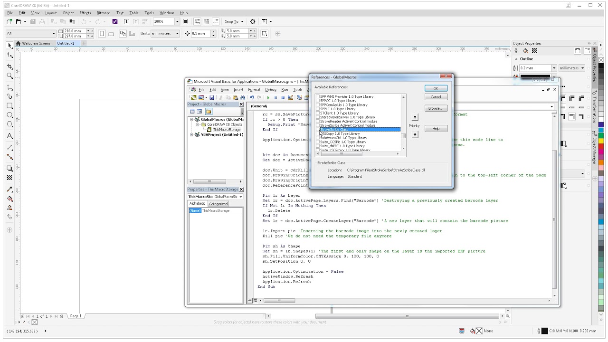Viewport: 608px width, 342px height.
Task: Open the Bitmaps menu in CorelDRAW
Action: (x=104, y=13)
